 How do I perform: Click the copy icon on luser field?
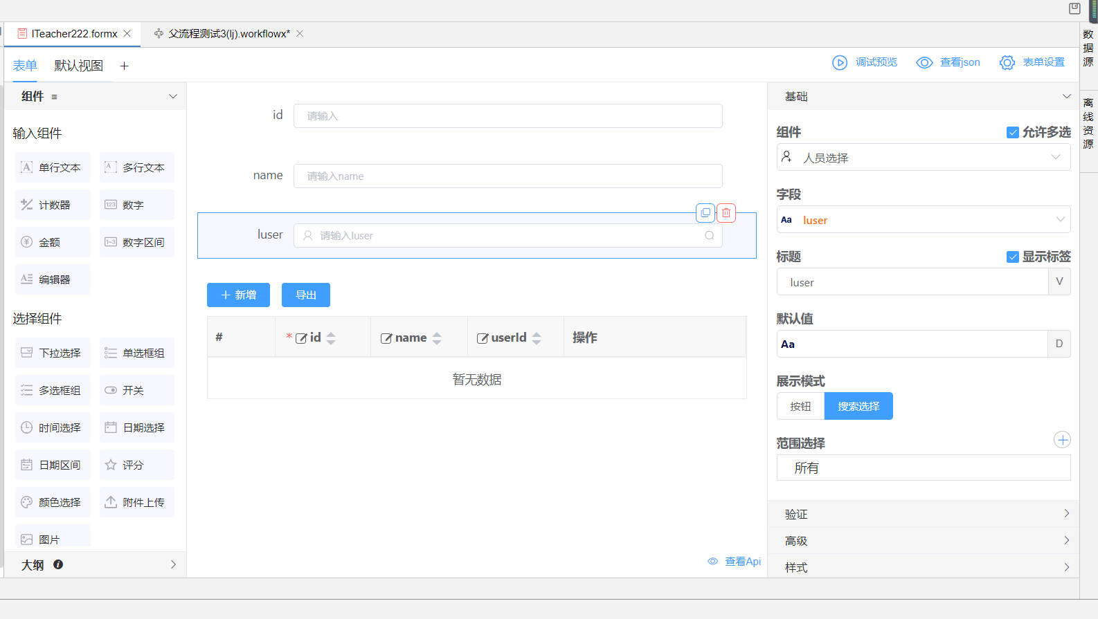[x=705, y=213]
